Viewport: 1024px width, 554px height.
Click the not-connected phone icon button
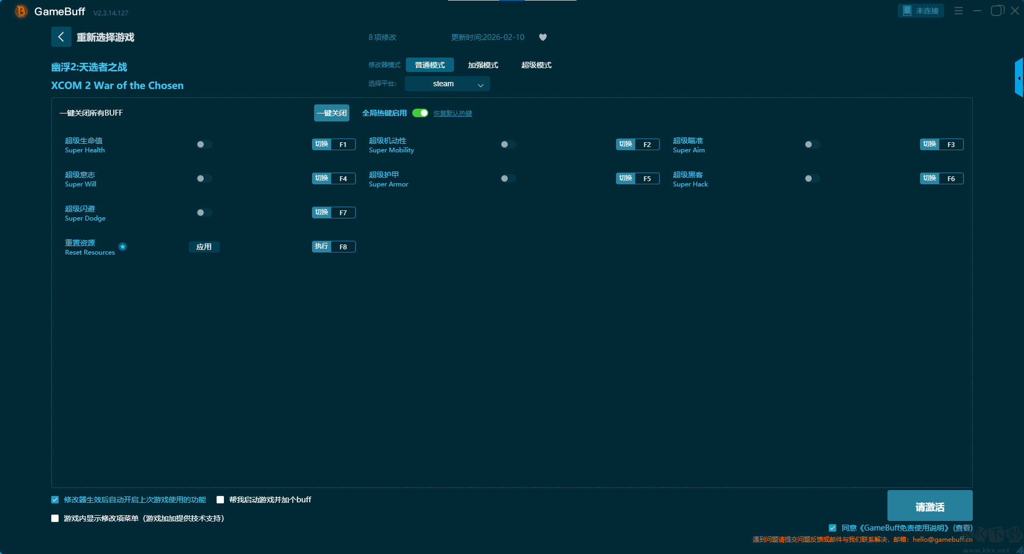click(920, 11)
